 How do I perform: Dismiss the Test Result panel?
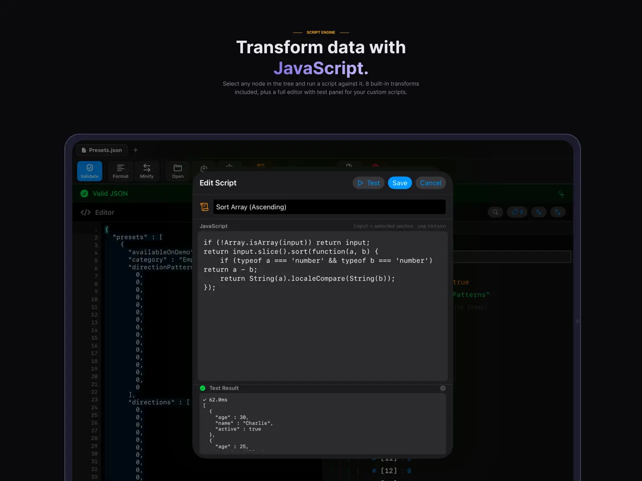tap(443, 388)
